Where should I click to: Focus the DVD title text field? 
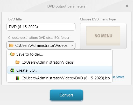[x=41, y=27]
